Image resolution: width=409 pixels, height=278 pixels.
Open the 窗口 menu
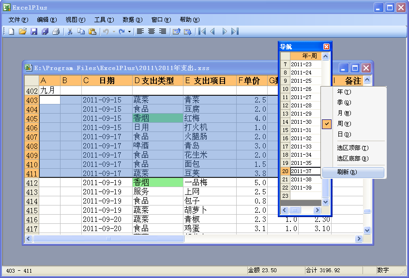(161, 20)
